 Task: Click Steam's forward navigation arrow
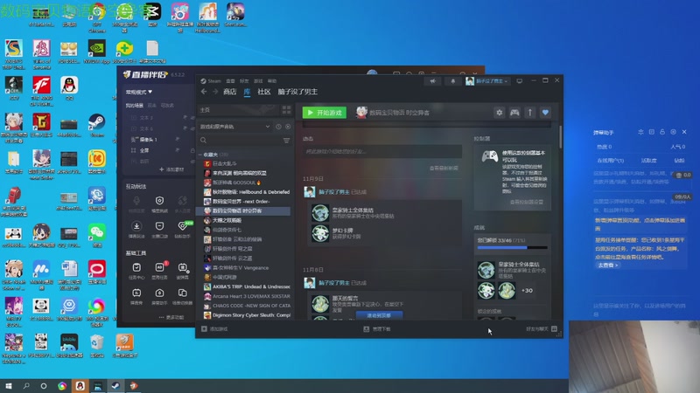pyautogui.click(x=215, y=92)
